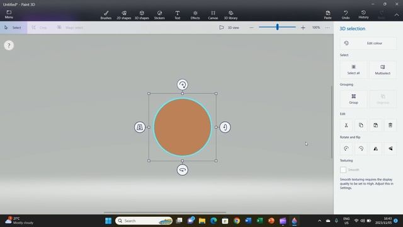Click the X-axis rotation handle below sphere
Image resolution: width=403 pixels, height=227 pixels.
click(x=182, y=170)
